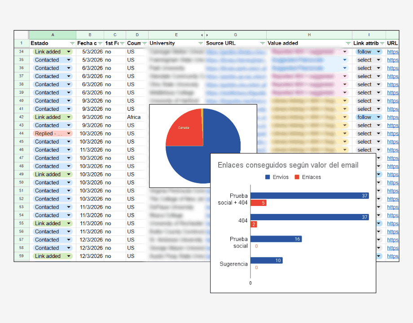Viewport: 413px width, 323px height.
Task: Open Estado dropdown in row 34 (Link added)
Action: pos(69,52)
